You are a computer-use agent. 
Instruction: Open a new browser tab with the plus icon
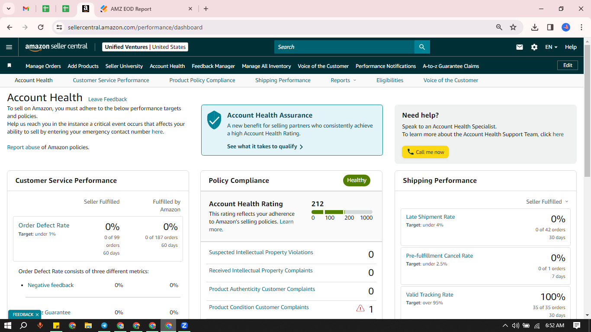point(206,9)
